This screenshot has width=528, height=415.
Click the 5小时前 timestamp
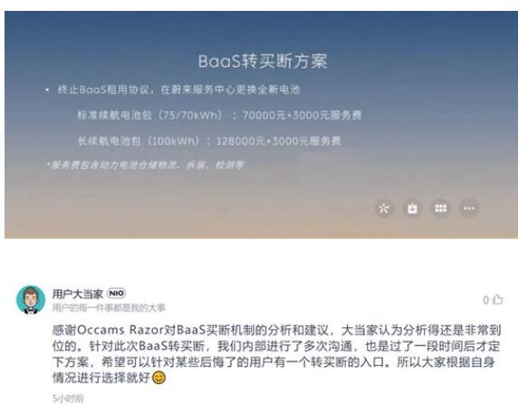click(x=68, y=399)
